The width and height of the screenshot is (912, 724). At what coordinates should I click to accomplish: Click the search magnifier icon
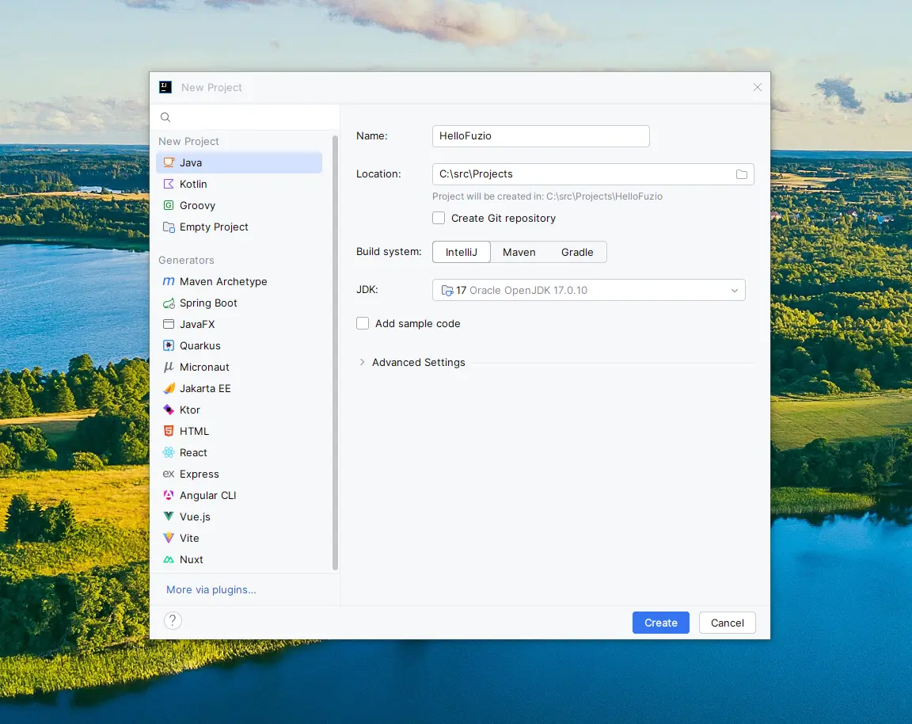click(165, 117)
